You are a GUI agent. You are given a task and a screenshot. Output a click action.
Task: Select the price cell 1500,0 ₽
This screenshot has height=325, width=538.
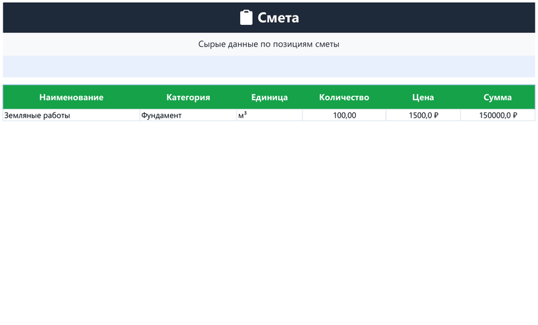tap(423, 115)
